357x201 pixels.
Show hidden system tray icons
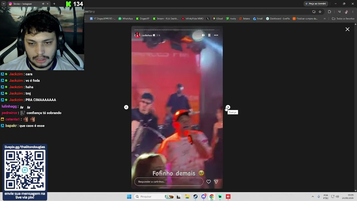(x=313, y=197)
